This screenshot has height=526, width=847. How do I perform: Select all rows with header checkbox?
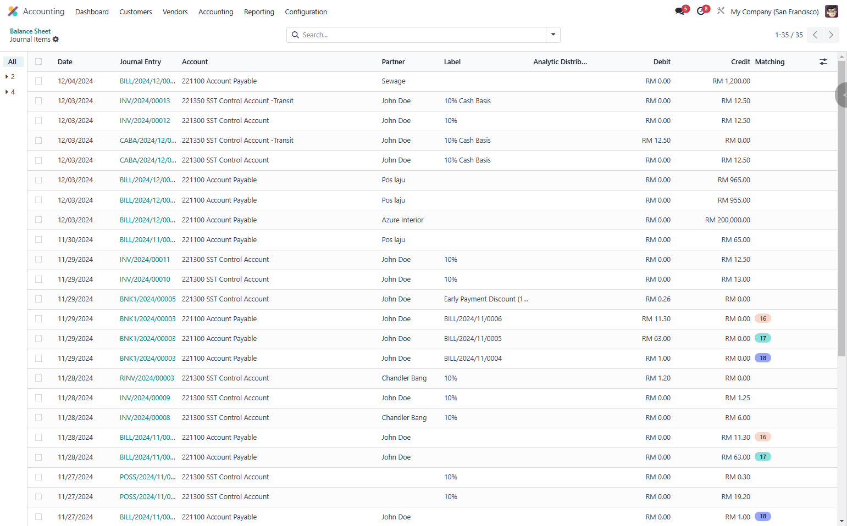tap(38, 61)
